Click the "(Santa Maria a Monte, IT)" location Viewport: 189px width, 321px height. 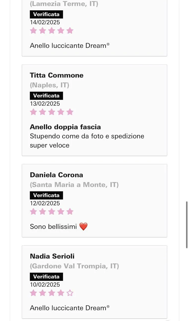[74, 185]
